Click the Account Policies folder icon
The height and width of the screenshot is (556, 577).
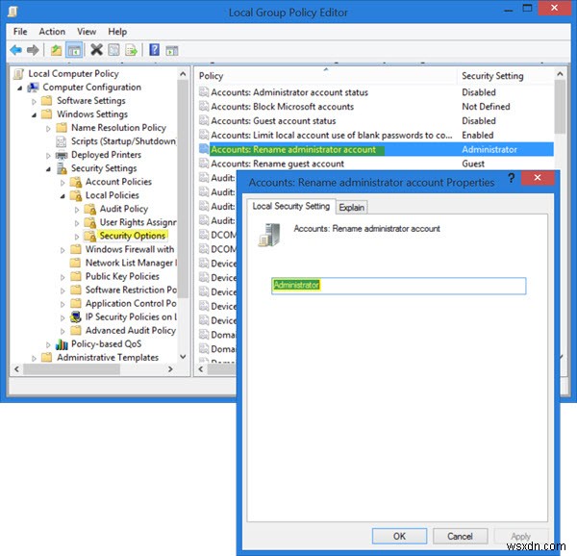[x=76, y=182]
